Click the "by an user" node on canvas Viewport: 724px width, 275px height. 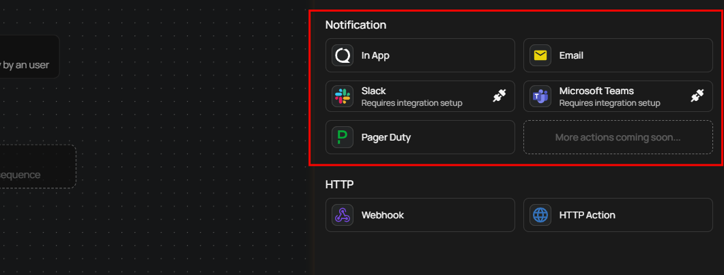[29, 57]
